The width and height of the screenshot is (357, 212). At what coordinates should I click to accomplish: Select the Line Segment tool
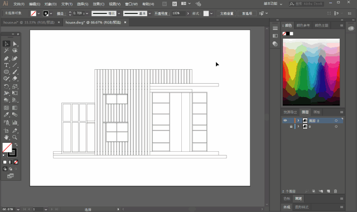pyautogui.click(x=15, y=65)
